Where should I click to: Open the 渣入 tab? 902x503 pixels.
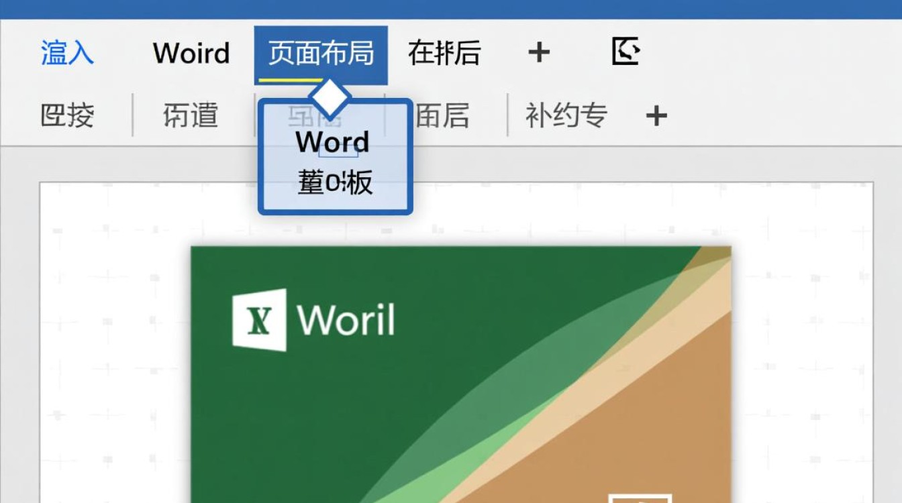coord(67,53)
